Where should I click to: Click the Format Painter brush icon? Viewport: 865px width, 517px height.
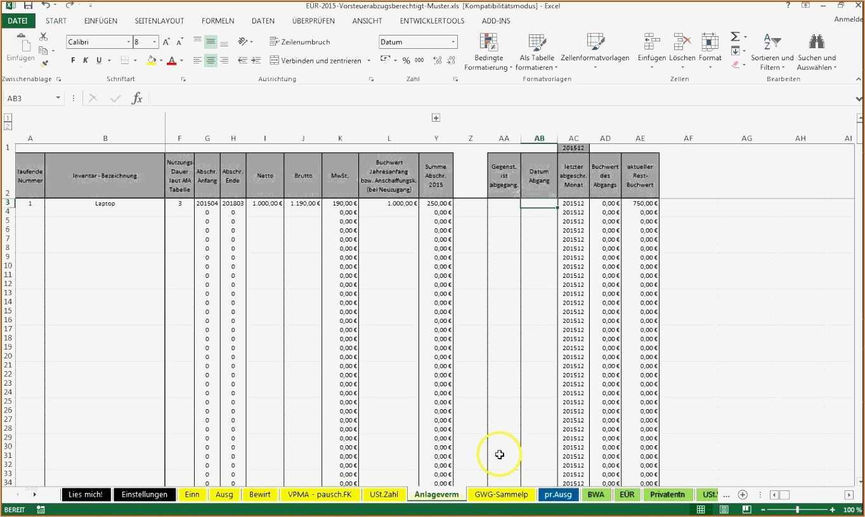tap(43, 63)
